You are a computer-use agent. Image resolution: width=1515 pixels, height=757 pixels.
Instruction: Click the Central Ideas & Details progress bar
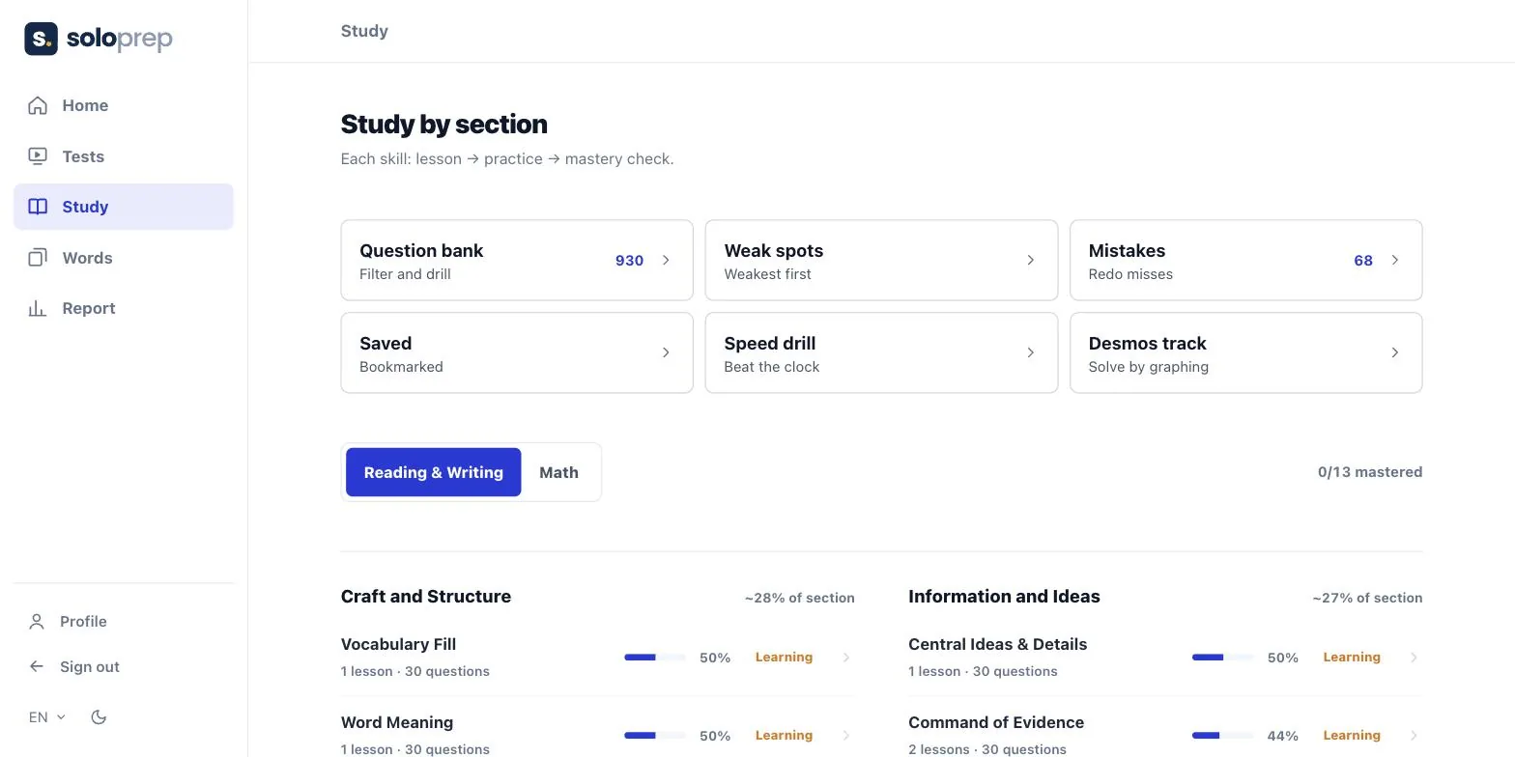pos(1222,658)
